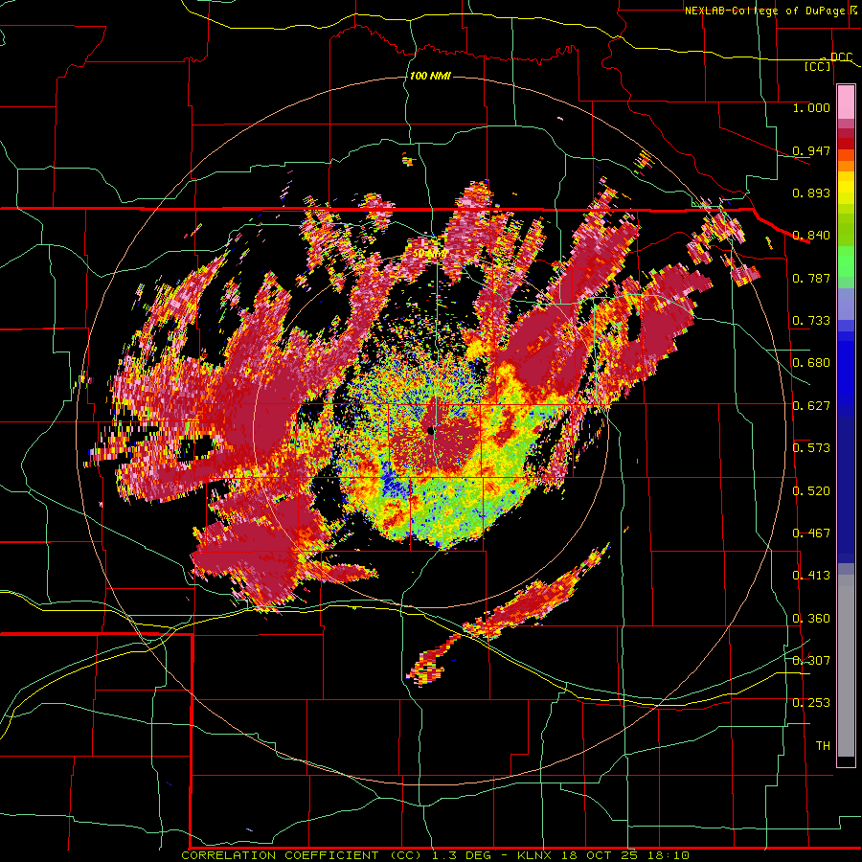862x862 pixels.
Task: Click the NEXLAB-College of DuPage title text
Action: click(x=764, y=11)
